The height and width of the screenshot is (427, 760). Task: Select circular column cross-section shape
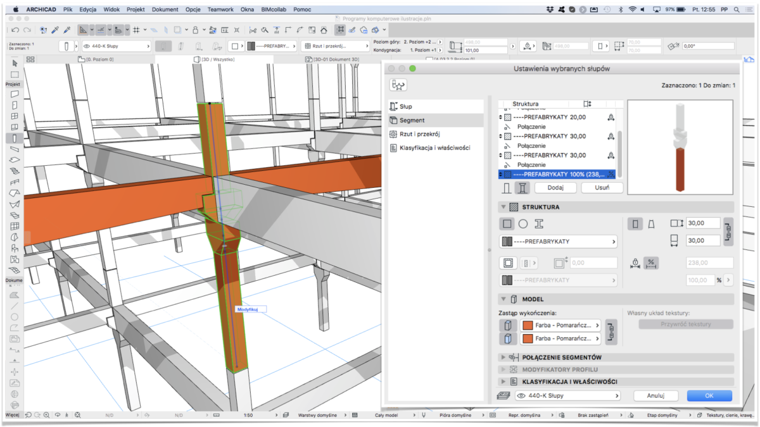pos(523,223)
